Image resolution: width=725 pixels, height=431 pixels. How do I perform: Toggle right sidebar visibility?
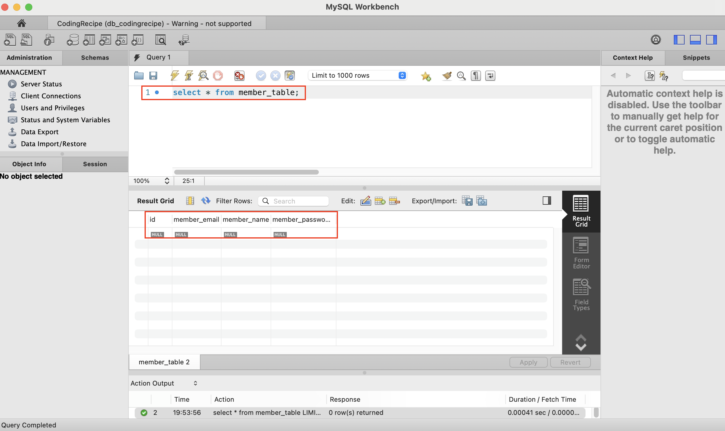coord(711,40)
